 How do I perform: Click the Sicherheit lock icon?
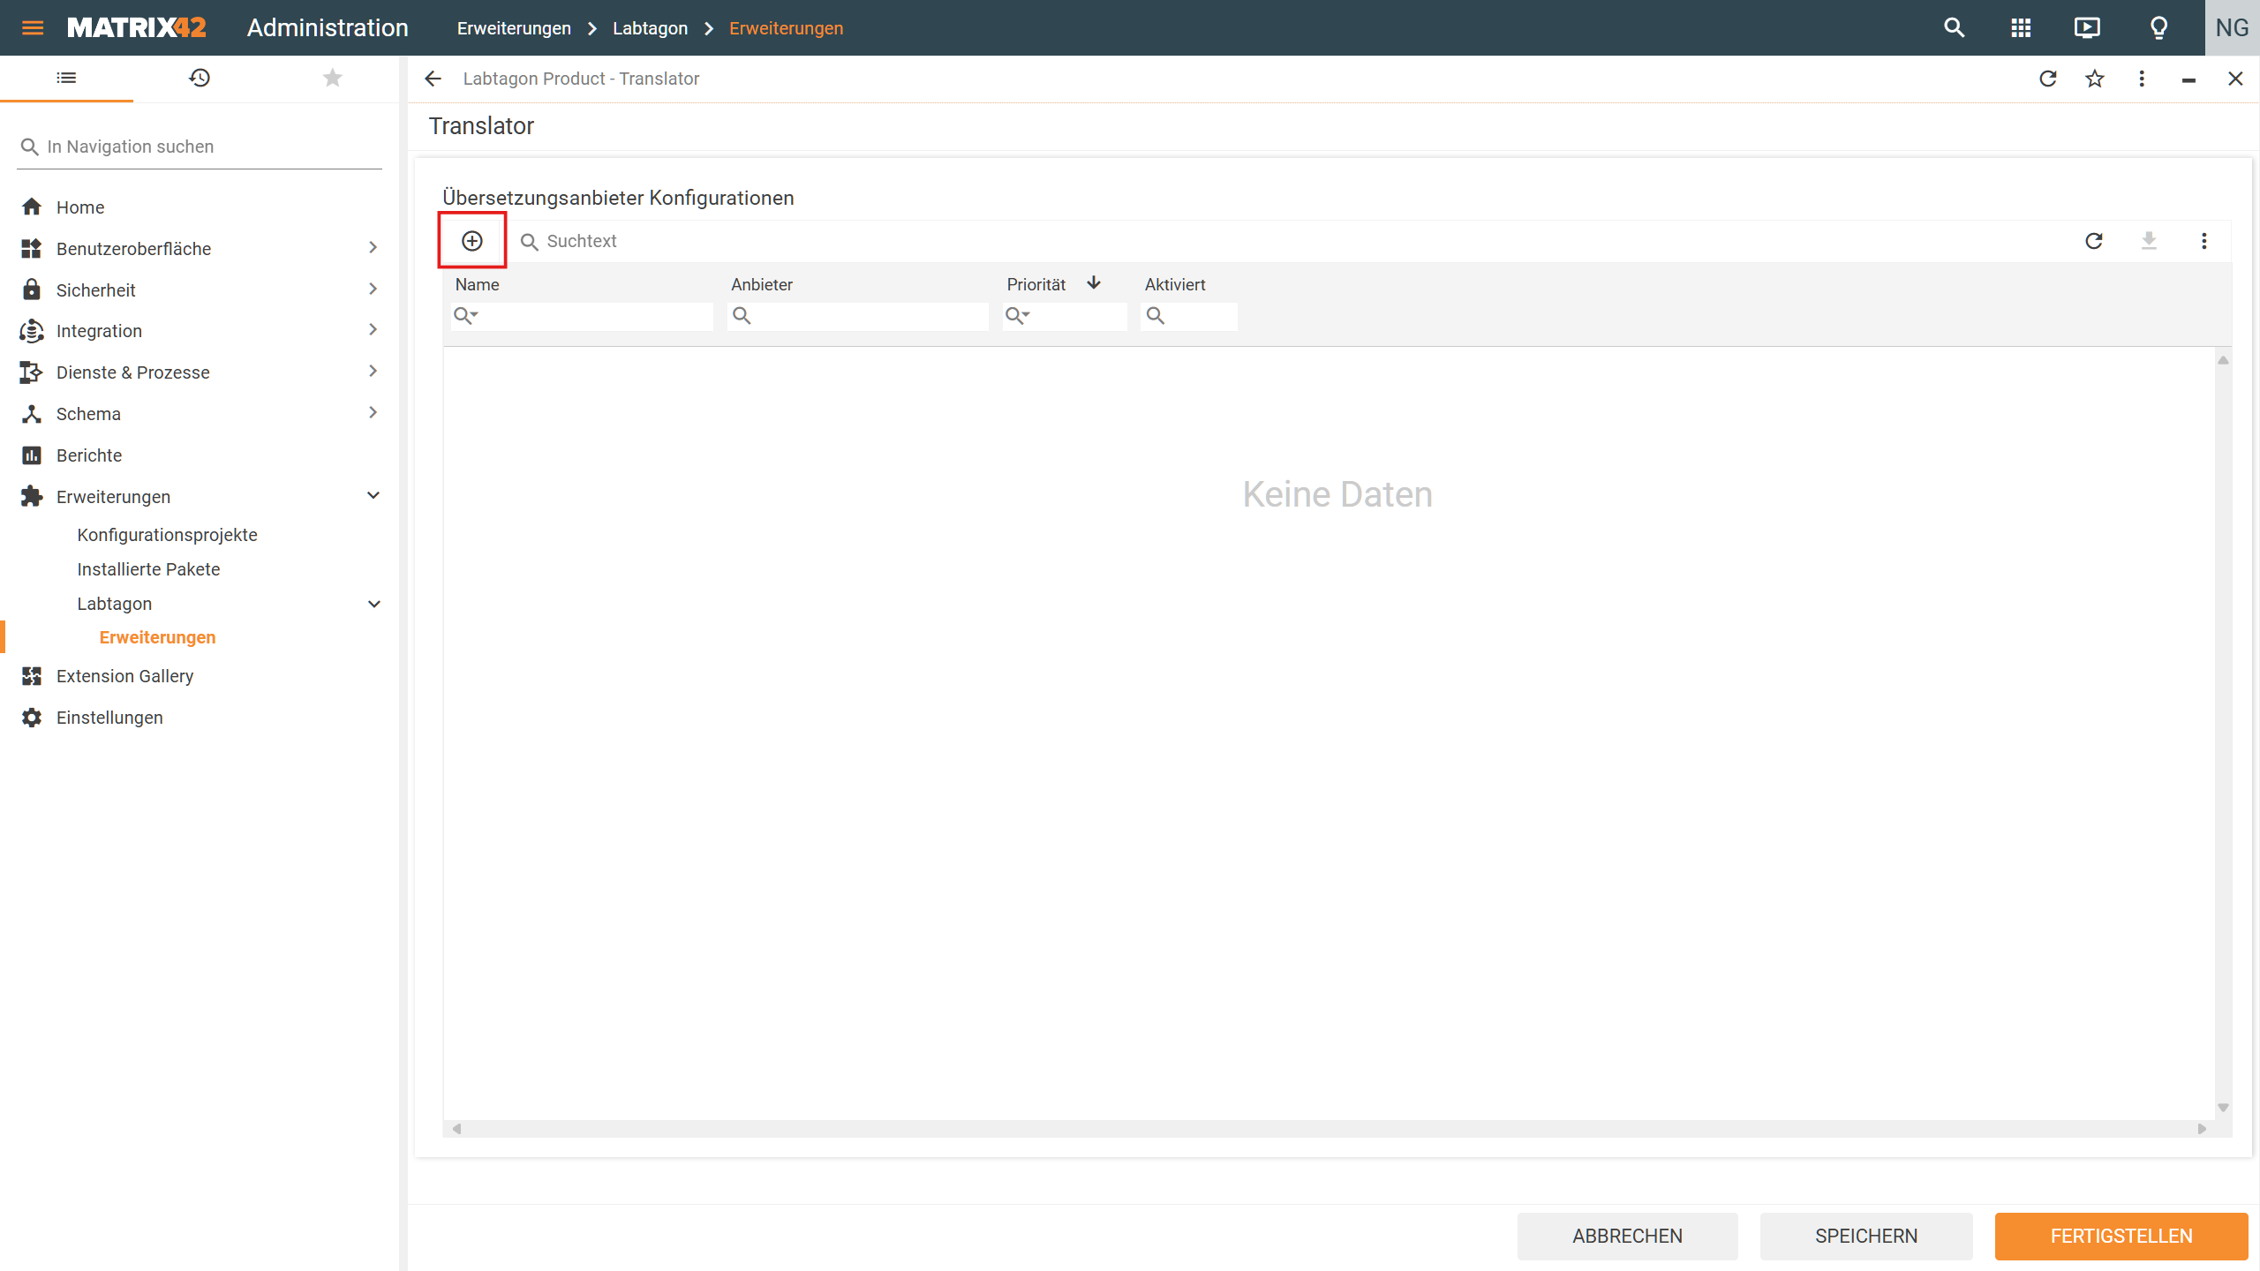point(32,290)
